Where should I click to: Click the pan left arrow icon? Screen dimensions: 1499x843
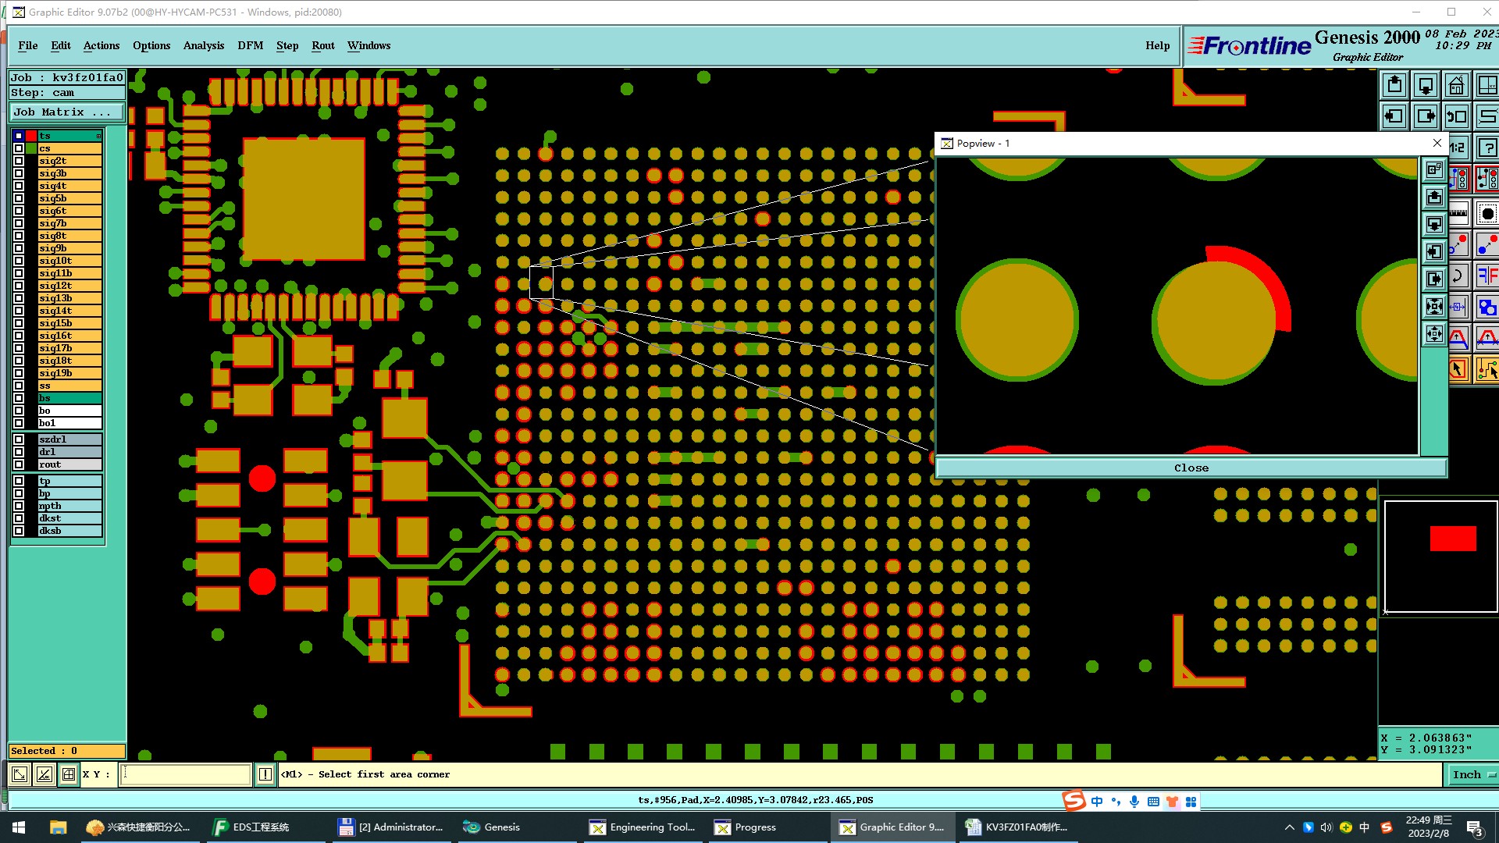(1394, 117)
